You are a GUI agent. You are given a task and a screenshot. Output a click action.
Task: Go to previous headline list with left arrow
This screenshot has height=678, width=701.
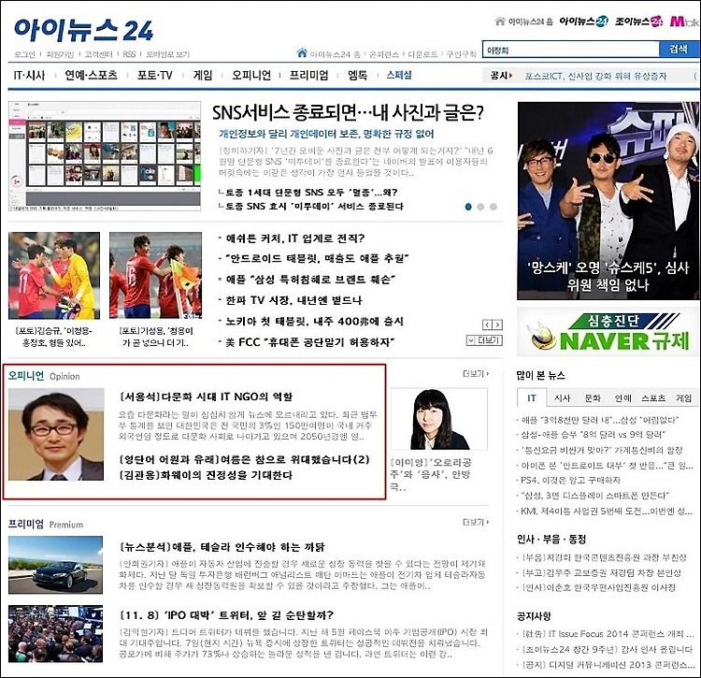coord(487,325)
